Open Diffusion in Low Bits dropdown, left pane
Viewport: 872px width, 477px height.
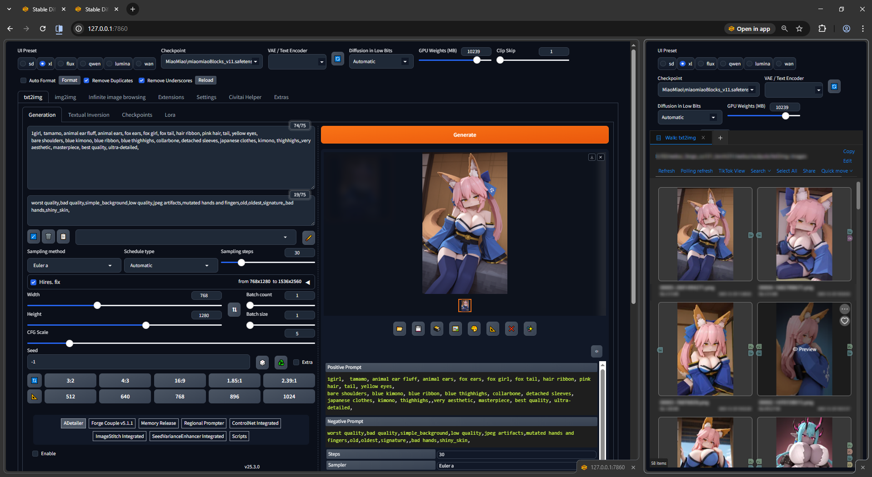click(x=381, y=61)
